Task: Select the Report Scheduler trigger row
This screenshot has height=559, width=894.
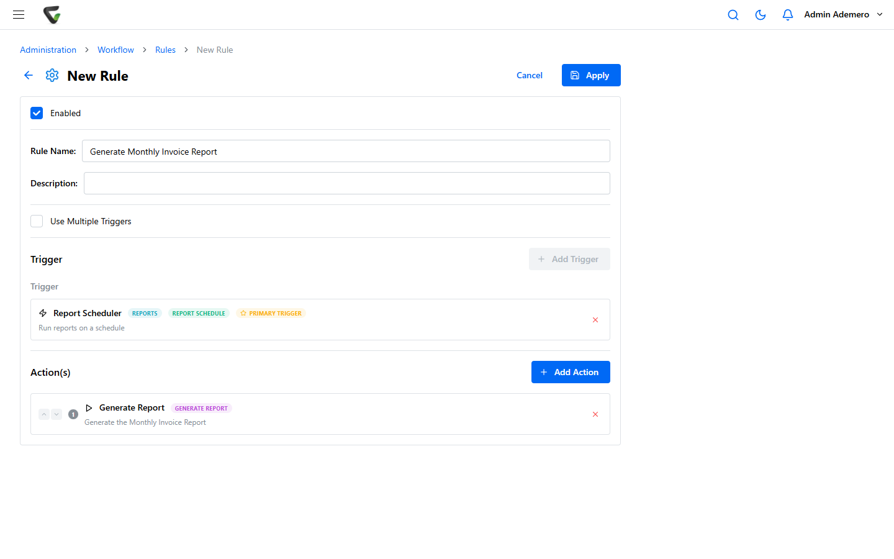Action: click(320, 320)
